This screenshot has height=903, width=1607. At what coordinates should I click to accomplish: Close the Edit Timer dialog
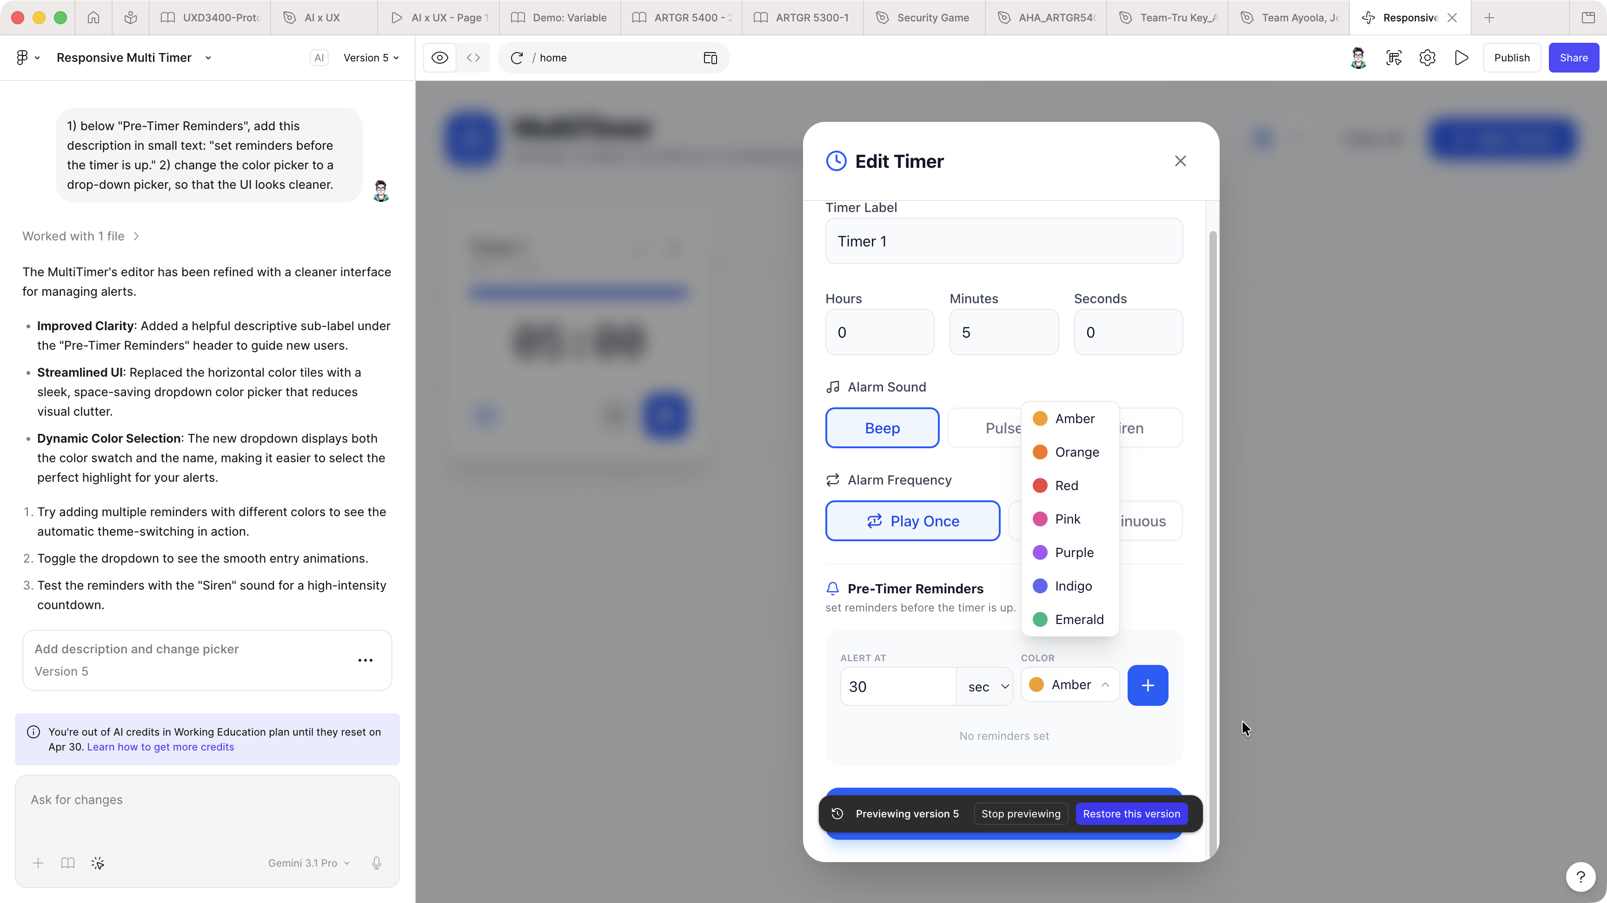(x=1180, y=161)
